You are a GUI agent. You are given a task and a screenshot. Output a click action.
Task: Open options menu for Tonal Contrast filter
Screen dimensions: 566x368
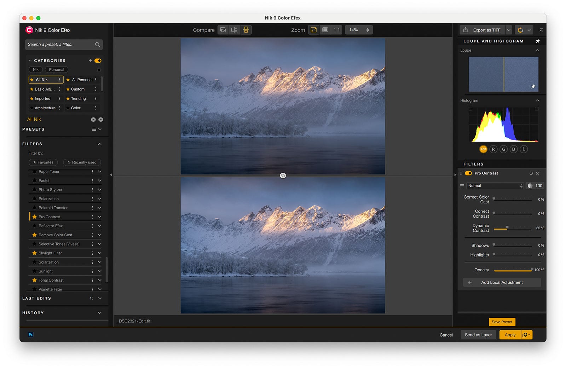click(93, 280)
